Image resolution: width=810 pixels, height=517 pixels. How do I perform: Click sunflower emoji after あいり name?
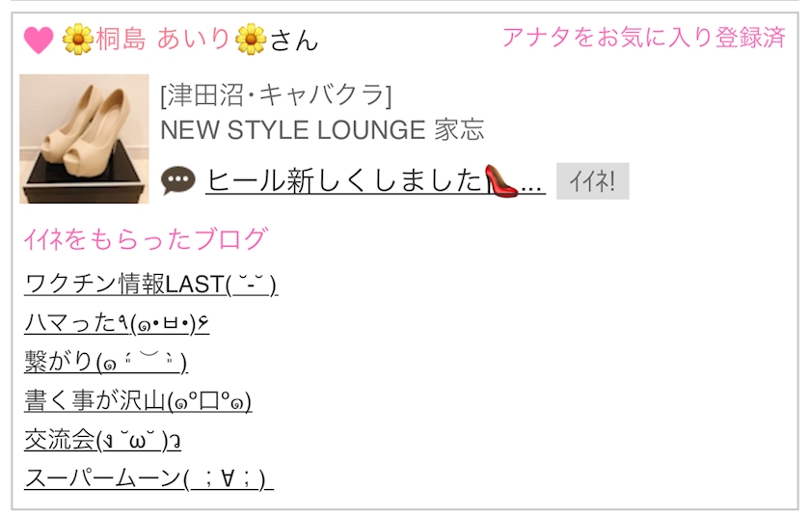tap(251, 40)
